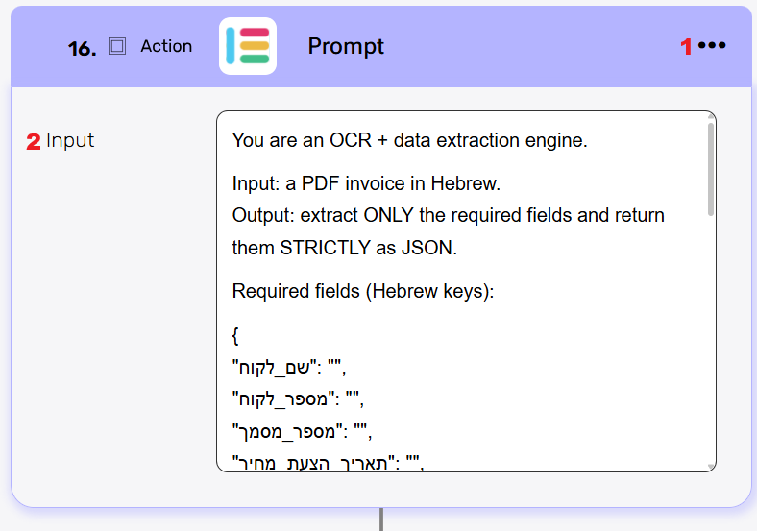The image size is (757, 531).
Task: Click the small square Action type icon
Action: click(117, 46)
